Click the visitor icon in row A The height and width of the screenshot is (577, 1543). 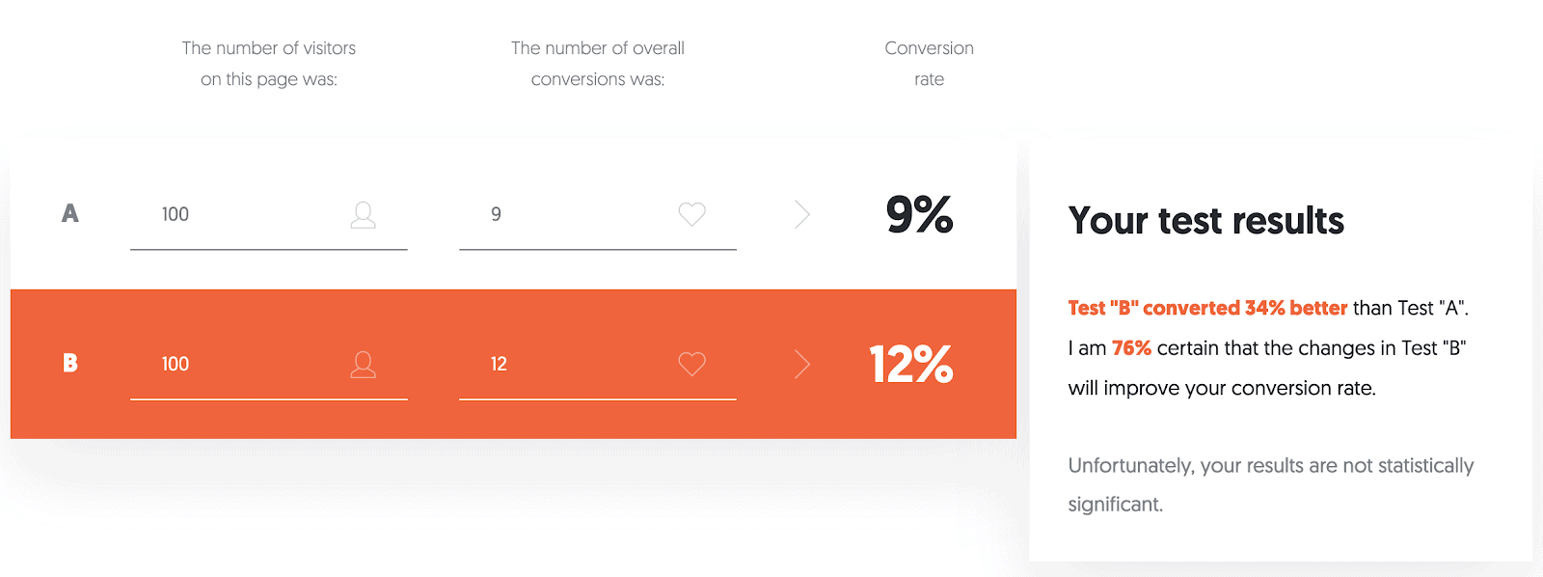point(363,214)
